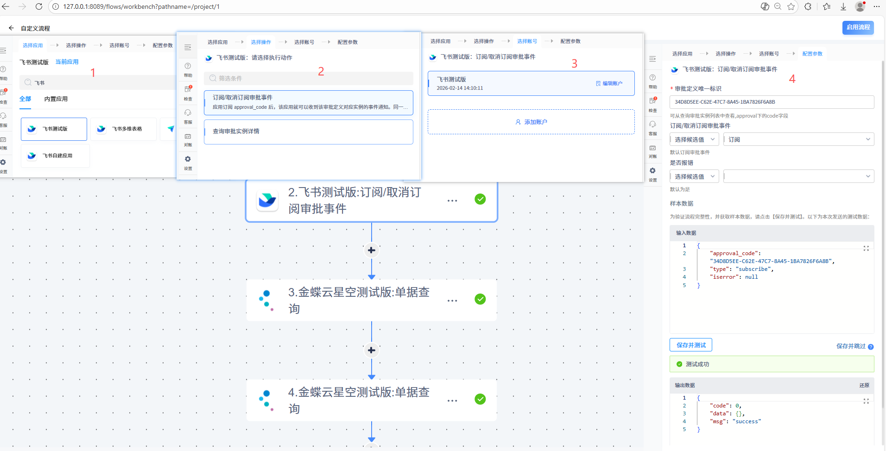Click the 启用流程 button
Screen dimensions: 886x451
pyautogui.click(x=858, y=27)
